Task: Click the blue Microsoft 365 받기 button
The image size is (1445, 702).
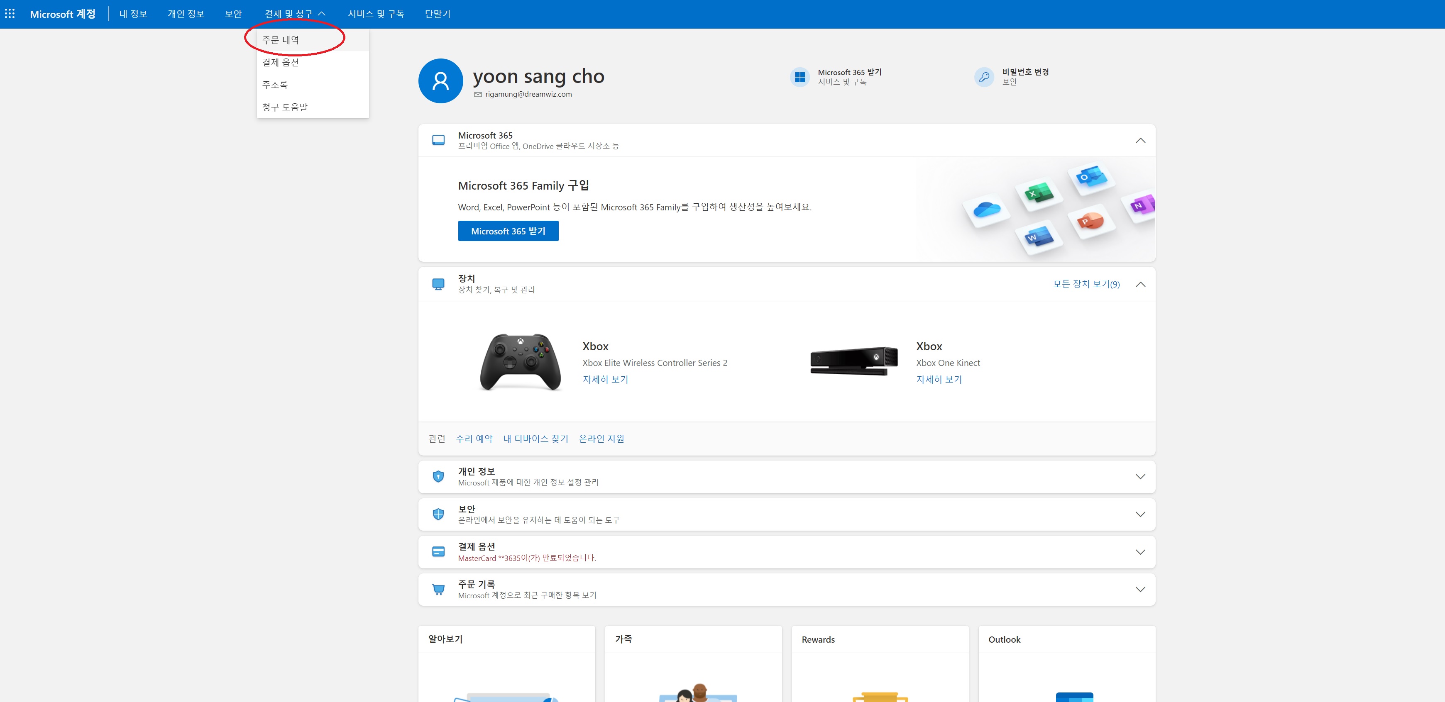Action: (508, 231)
